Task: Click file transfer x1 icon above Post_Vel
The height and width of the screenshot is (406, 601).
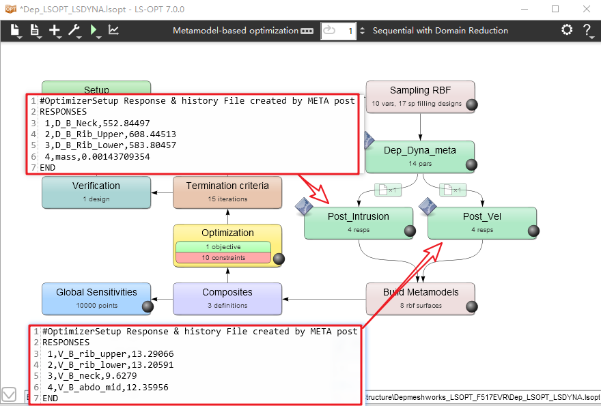Action: click(x=453, y=190)
